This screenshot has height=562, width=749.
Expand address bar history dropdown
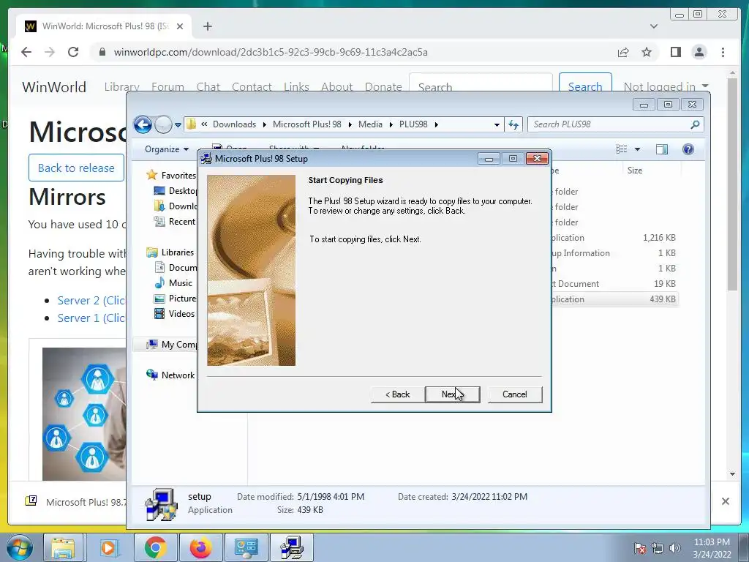click(x=497, y=124)
